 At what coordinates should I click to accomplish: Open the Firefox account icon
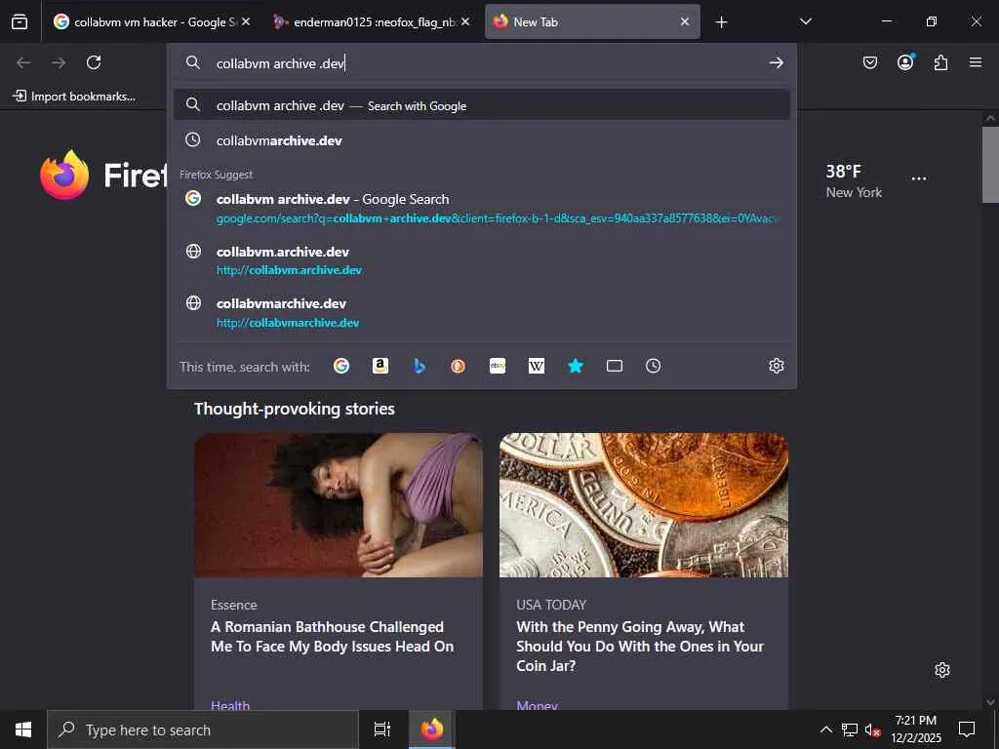[905, 62]
